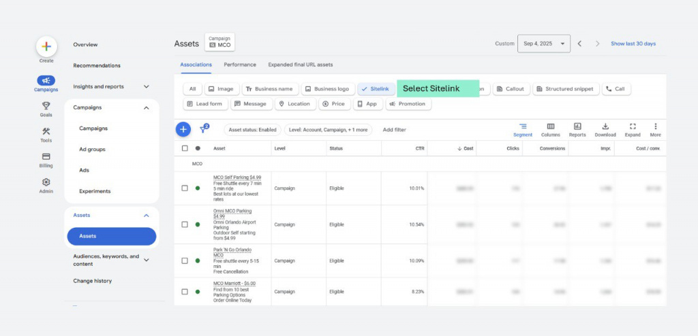The height and width of the screenshot is (336, 698).
Task: Sort by the Clicks column header
Action: pyautogui.click(x=513, y=148)
